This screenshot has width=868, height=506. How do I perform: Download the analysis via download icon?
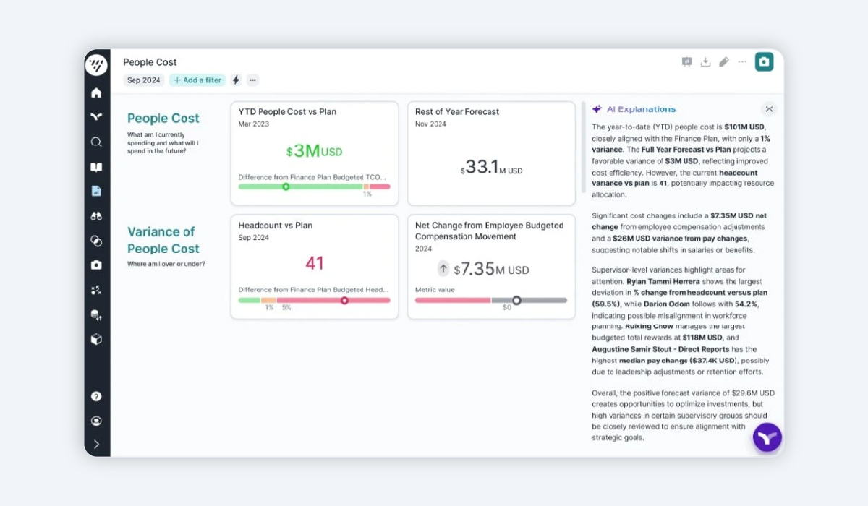click(x=705, y=62)
